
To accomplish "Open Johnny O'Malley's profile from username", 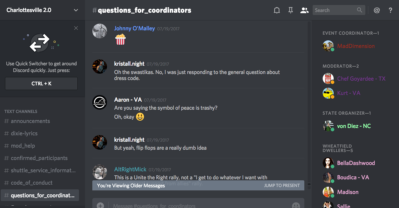I will click(x=134, y=28).
